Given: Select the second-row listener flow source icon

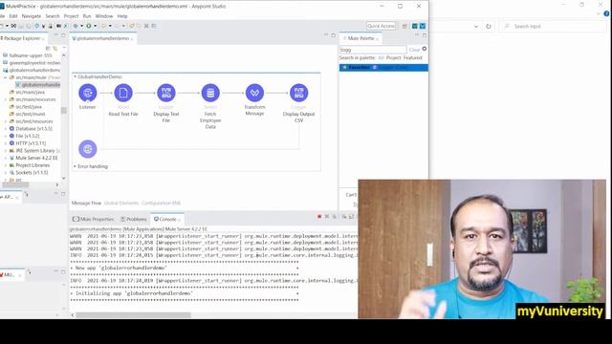Looking at the screenshot, I should (87, 149).
